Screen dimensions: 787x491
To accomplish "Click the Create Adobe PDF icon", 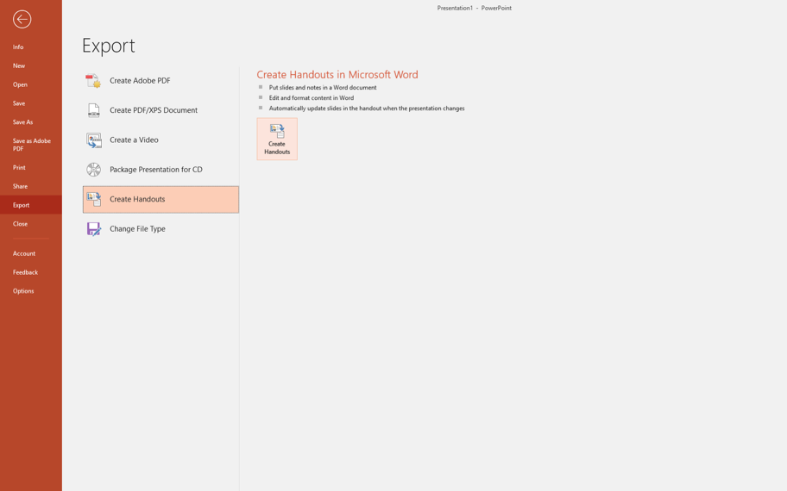I will tap(93, 81).
